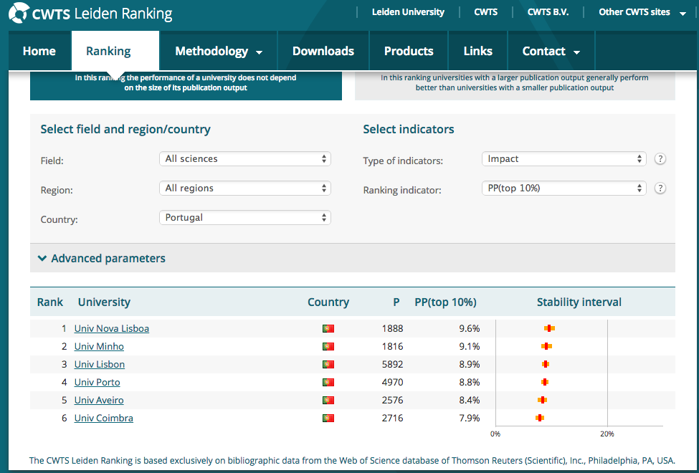The height and width of the screenshot is (473, 699).
Task: Click the Country column header
Action: pos(328,302)
